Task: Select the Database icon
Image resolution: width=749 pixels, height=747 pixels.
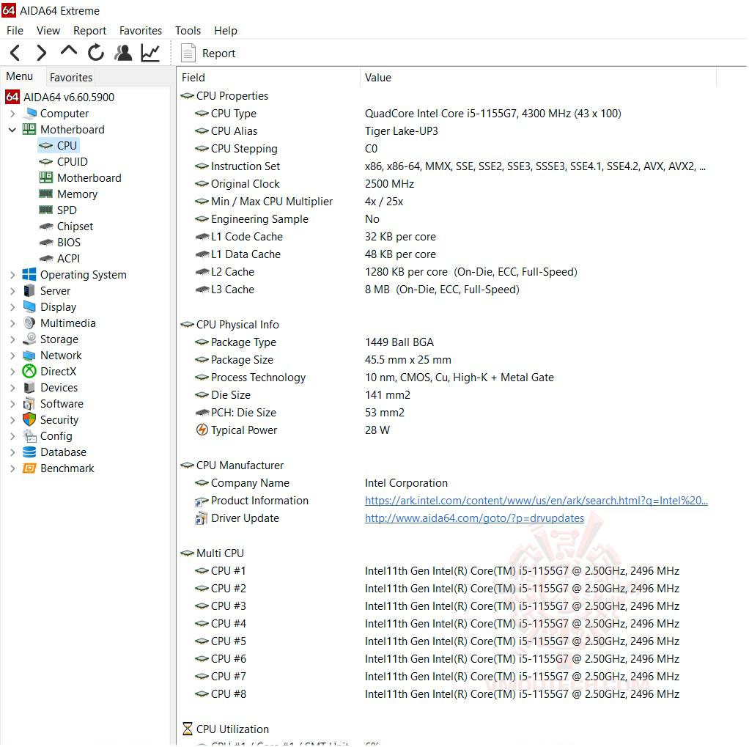Action: (x=29, y=452)
